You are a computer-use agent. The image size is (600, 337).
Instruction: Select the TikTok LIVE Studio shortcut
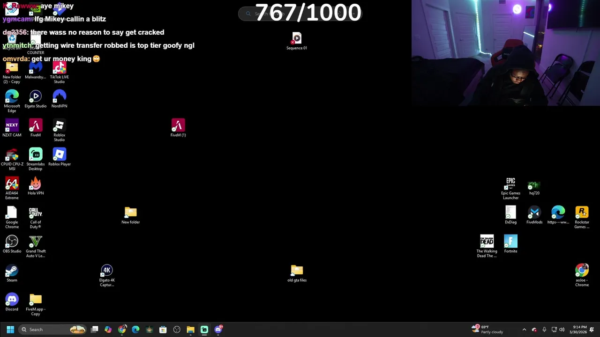(x=59, y=73)
